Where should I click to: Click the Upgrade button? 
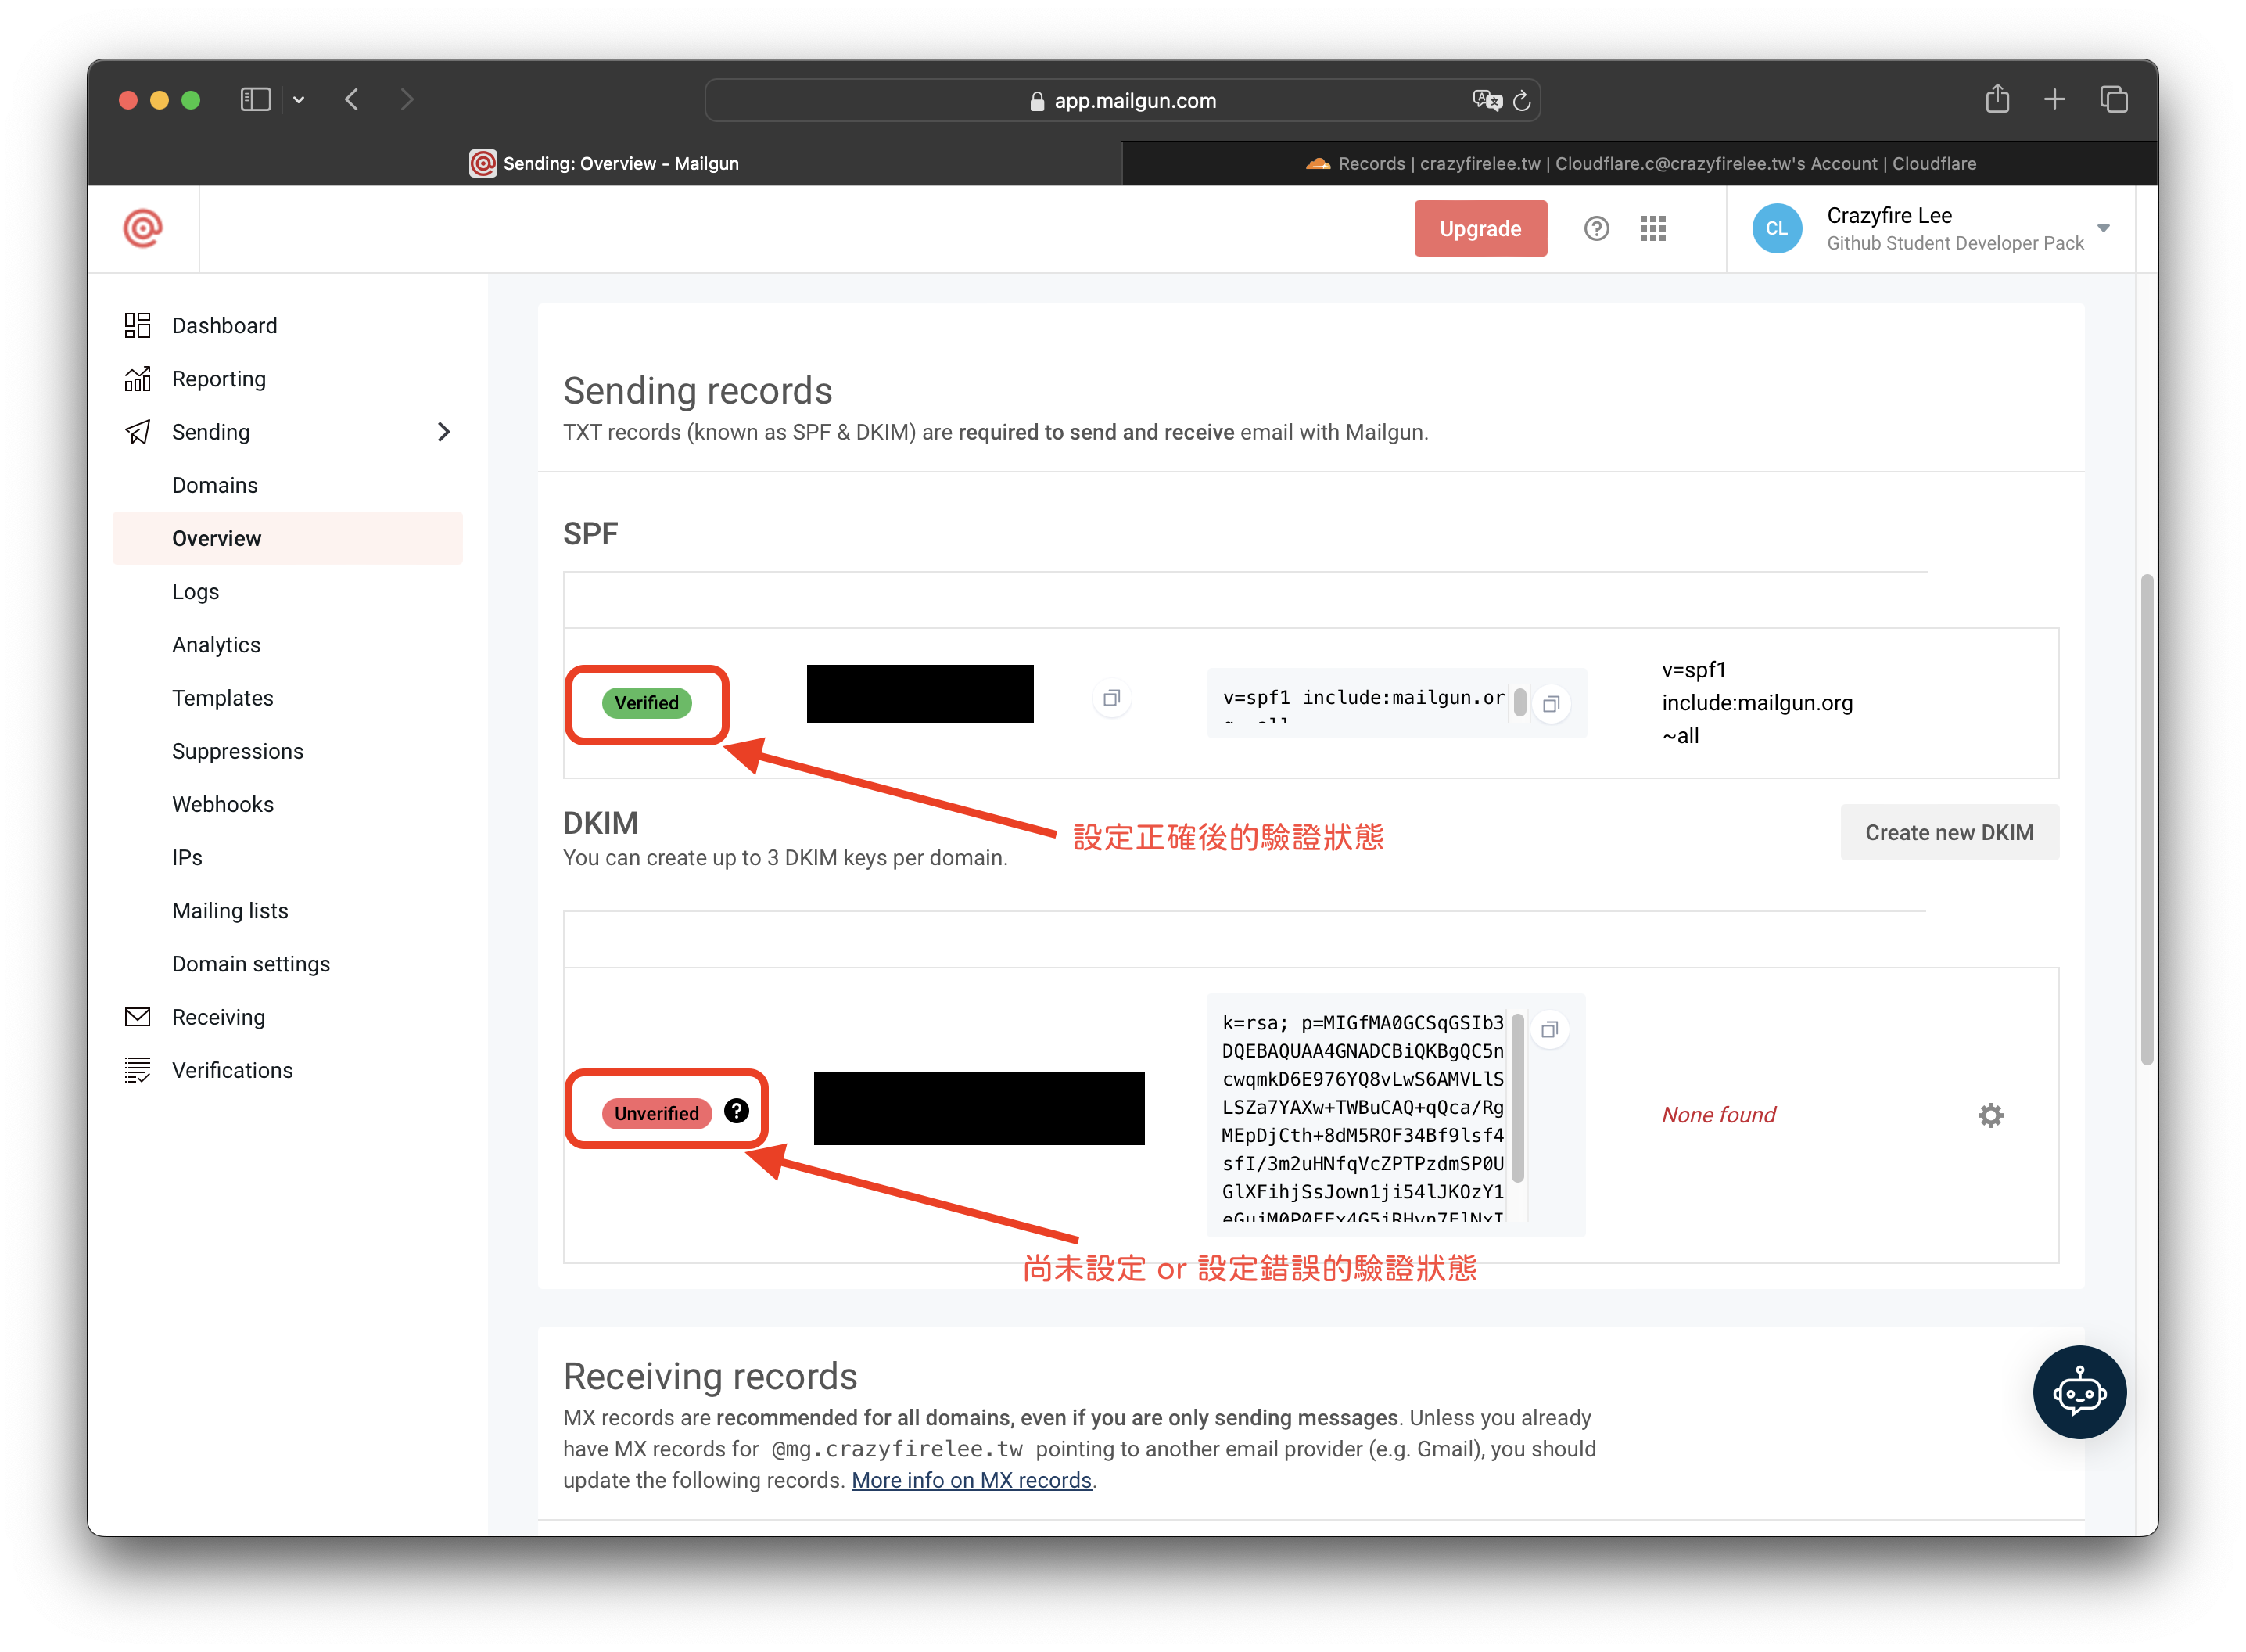click(x=1480, y=229)
